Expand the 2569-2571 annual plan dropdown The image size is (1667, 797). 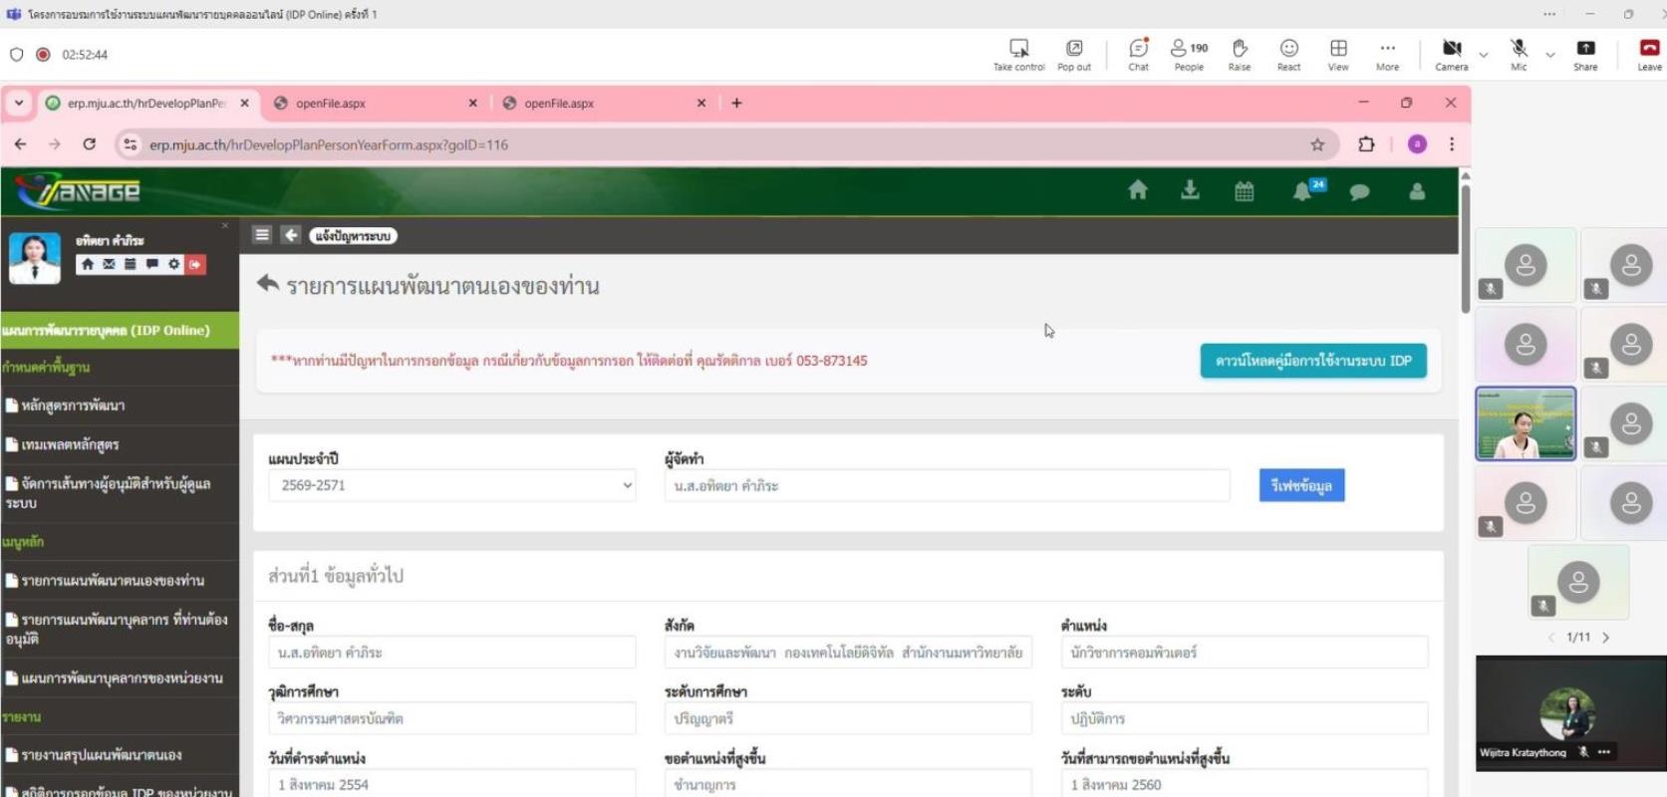[x=451, y=485]
